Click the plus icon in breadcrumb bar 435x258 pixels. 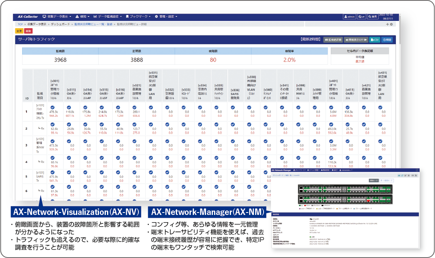click(387, 25)
